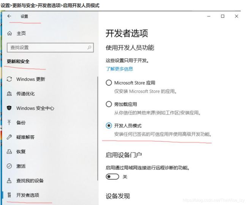The image size is (247, 205).
Task: Close the settings window
Action: (236, 16)
